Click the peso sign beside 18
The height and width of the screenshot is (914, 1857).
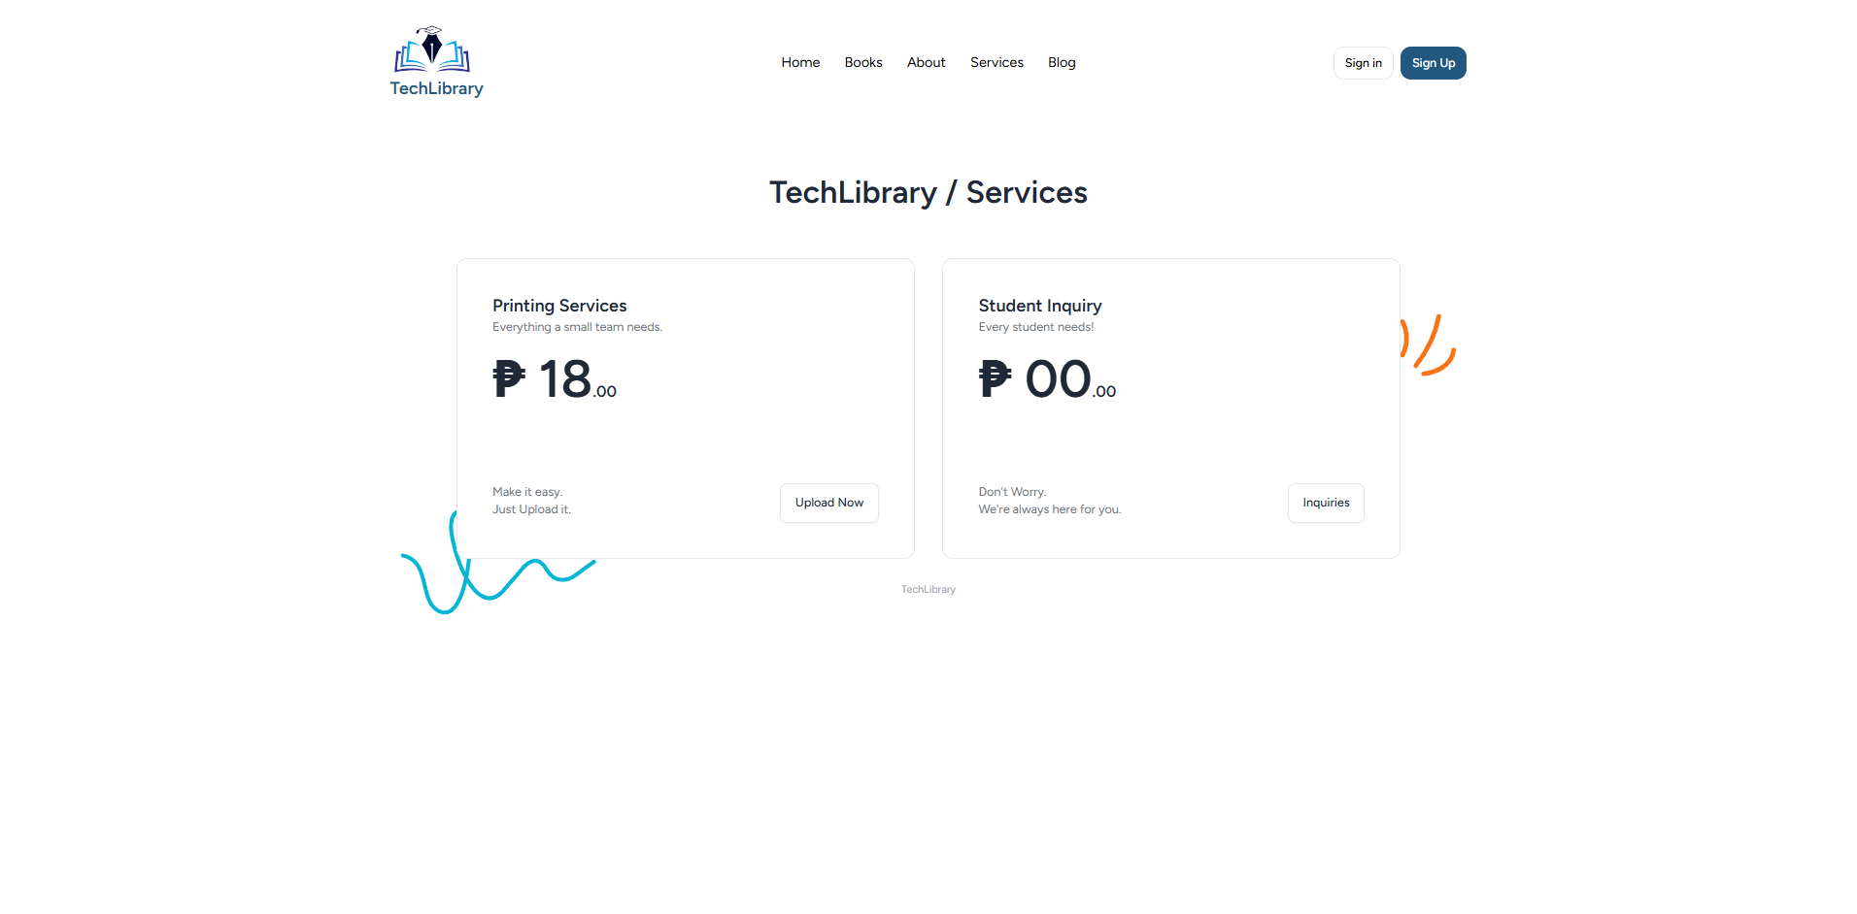click(x=509, y=378)
